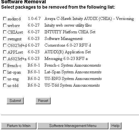This screenshot has height=130, width=139.
Task: Open the Software Management Menu
Action: [73, 126]
